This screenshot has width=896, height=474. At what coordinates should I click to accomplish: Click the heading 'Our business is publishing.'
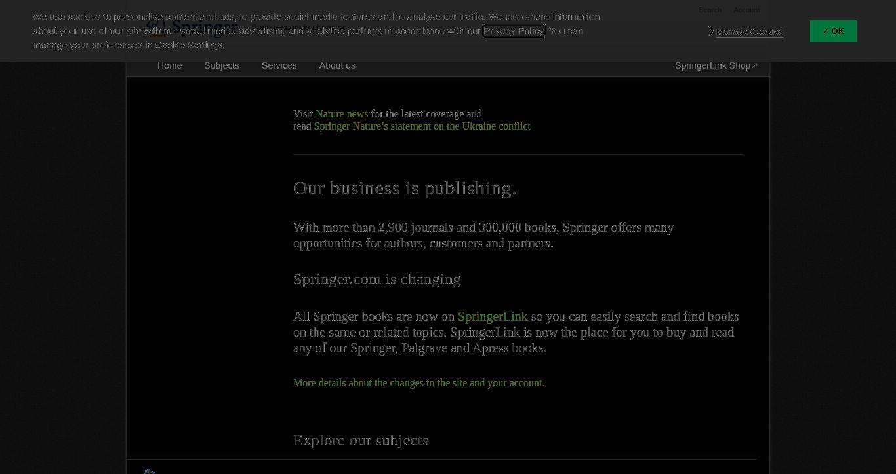coord(405,189)
